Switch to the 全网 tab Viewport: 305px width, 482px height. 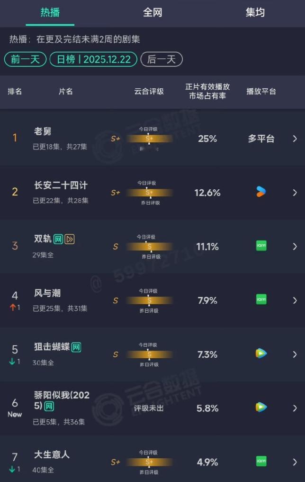point(152,13)
